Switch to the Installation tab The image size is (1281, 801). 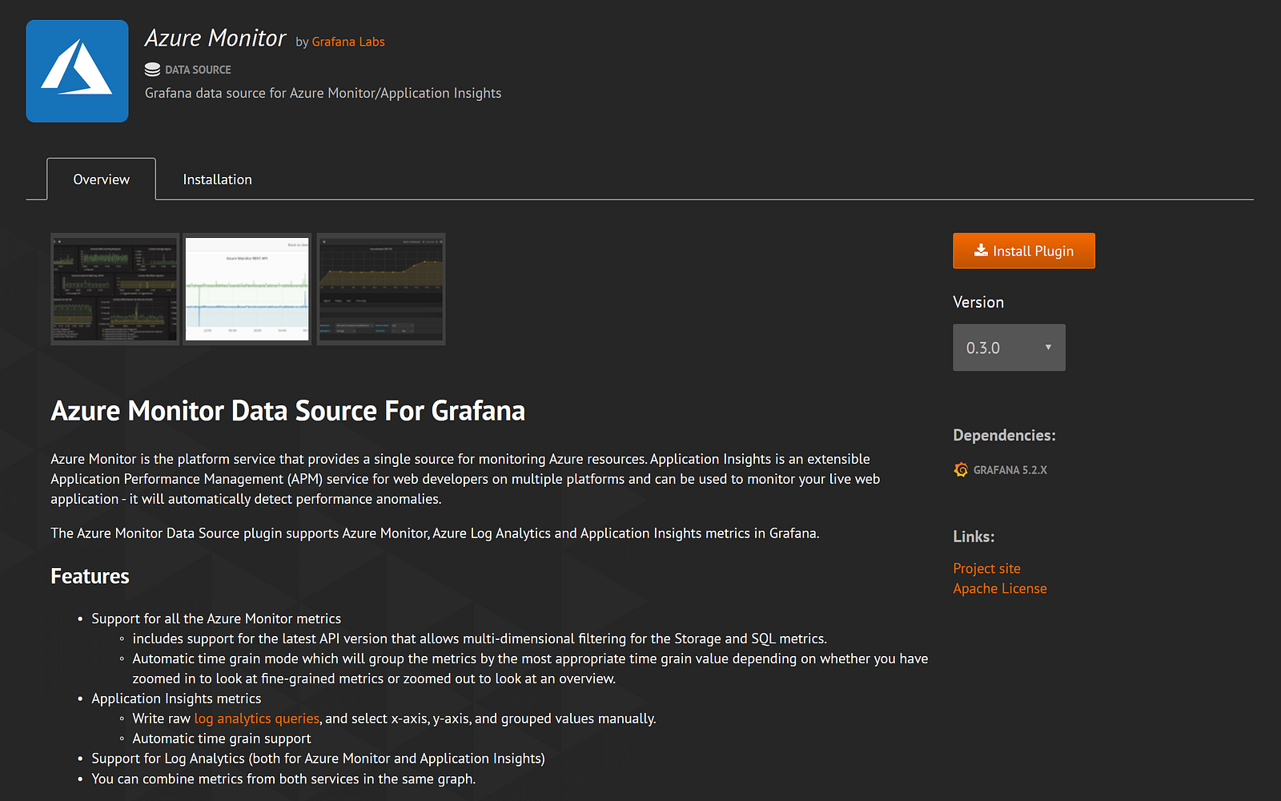coord(217,179)
